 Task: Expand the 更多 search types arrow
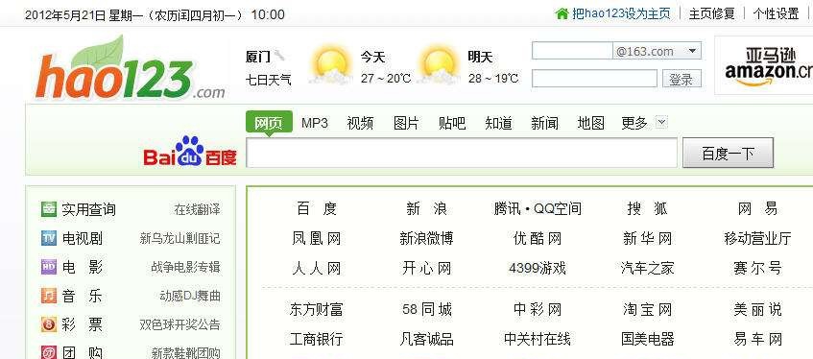coord(661,123)
